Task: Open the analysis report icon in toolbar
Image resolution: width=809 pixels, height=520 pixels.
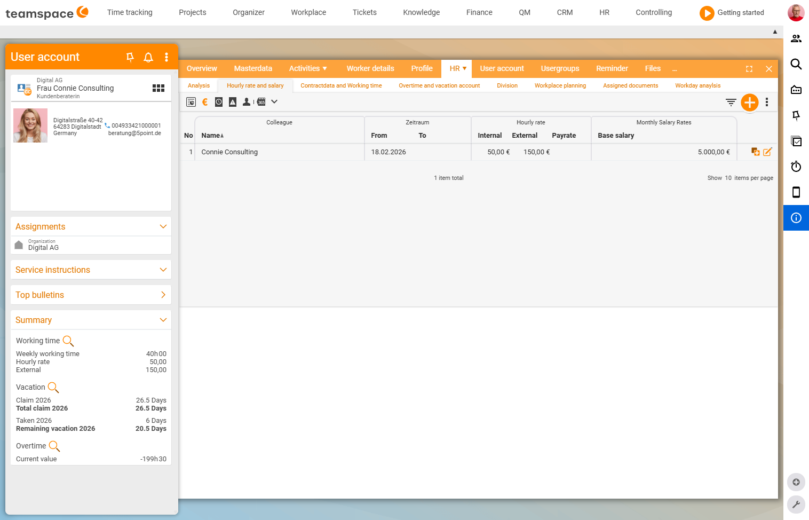Action: click(191, 102)
